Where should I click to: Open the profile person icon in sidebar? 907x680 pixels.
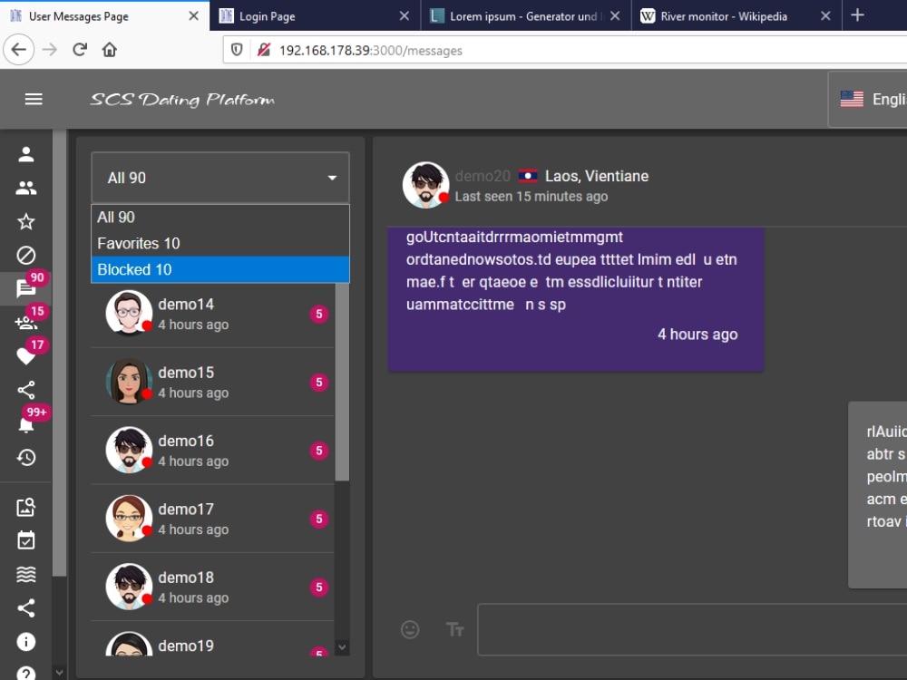[x=26, y=154]
